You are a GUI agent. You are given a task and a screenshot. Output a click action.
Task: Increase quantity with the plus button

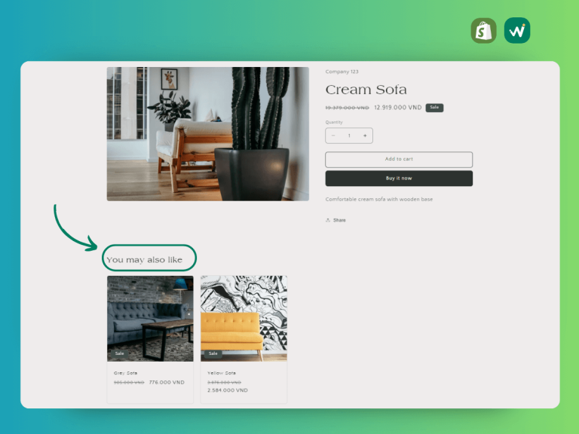(x=365, y=136)
